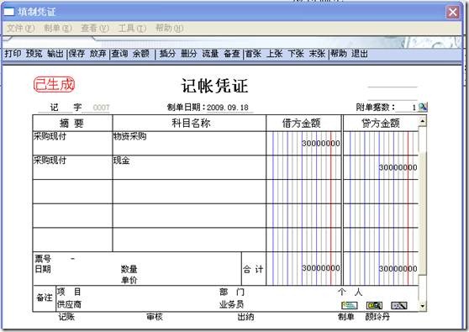Click 查询 in the toolbar

(x=119, y=54)
